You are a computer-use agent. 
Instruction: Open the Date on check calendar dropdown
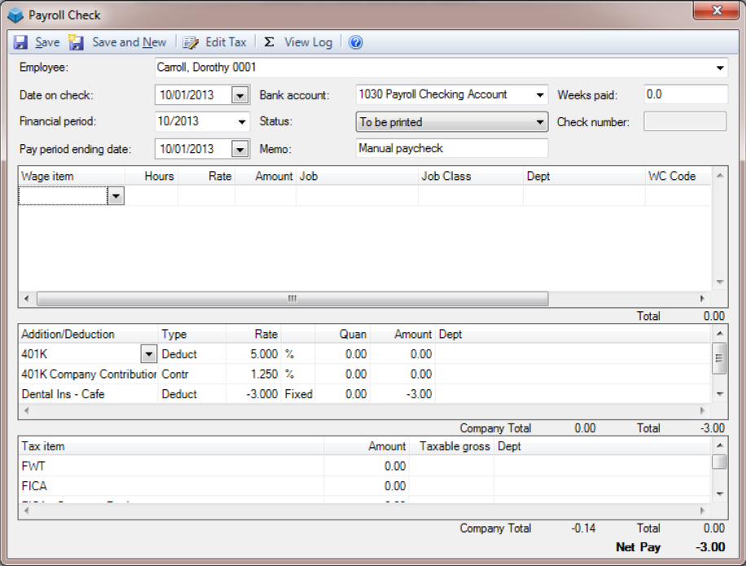click(x=239, y=95)
